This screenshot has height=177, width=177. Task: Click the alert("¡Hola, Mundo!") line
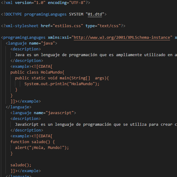(x=42, y=148)
